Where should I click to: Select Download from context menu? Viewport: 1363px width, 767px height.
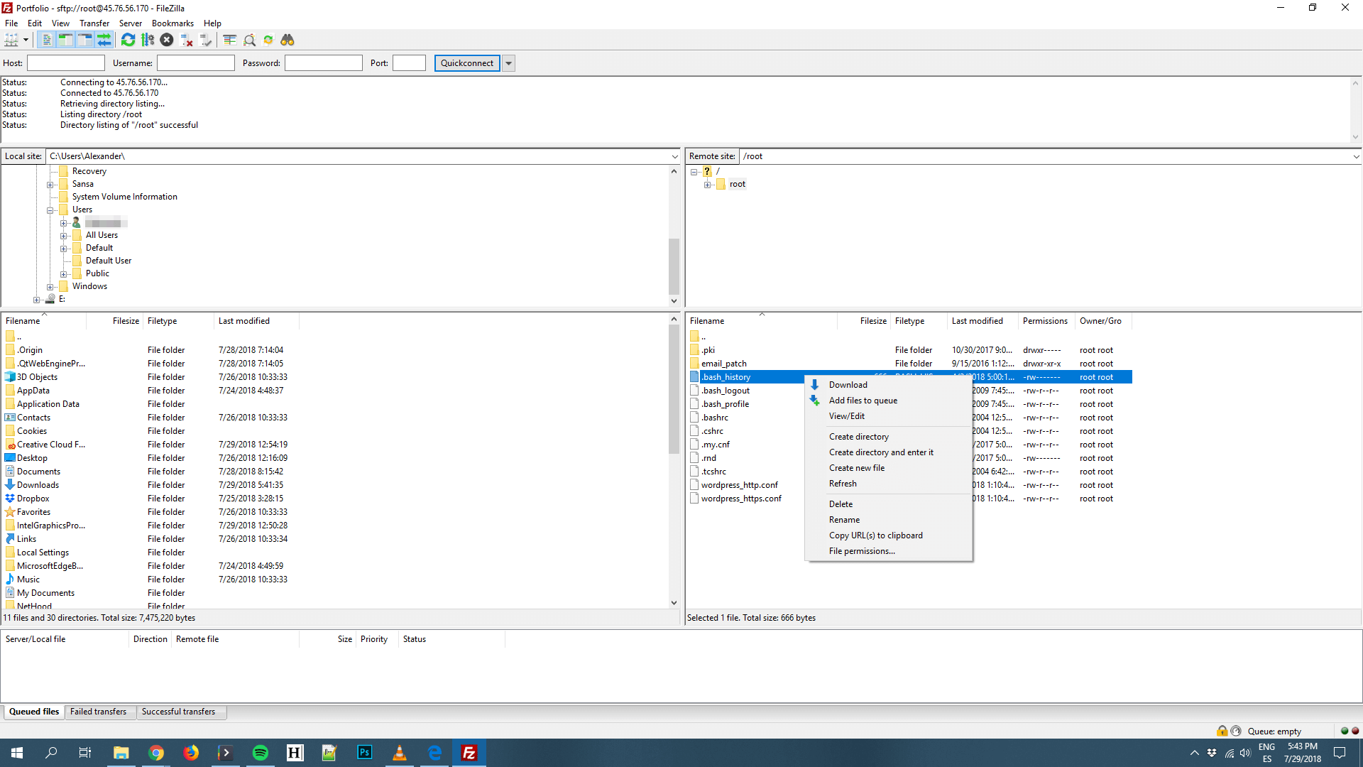pyautogui.click(x=847, y=384)
